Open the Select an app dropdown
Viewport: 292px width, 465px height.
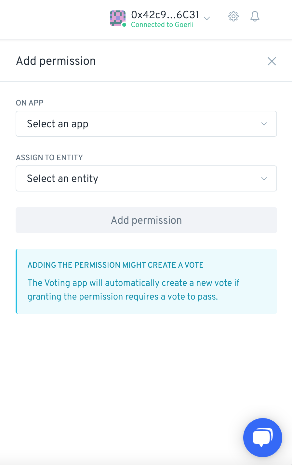coord(146,124)
